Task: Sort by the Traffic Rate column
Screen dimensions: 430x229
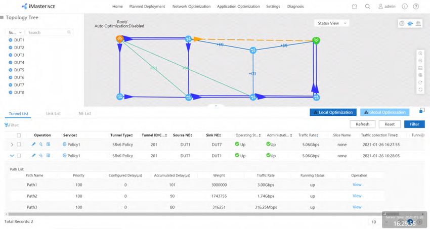Action: pos(308,135)
